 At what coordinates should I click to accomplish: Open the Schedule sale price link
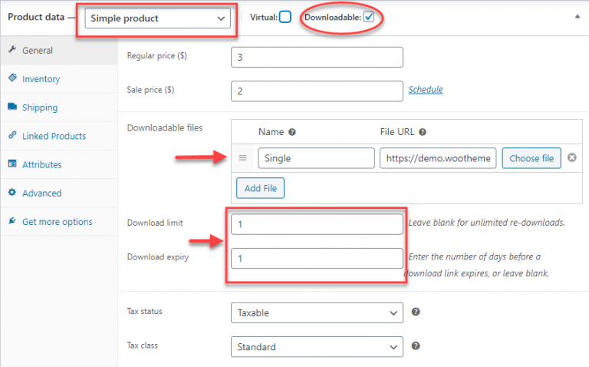pyautogui.click(x=426, y=90)
